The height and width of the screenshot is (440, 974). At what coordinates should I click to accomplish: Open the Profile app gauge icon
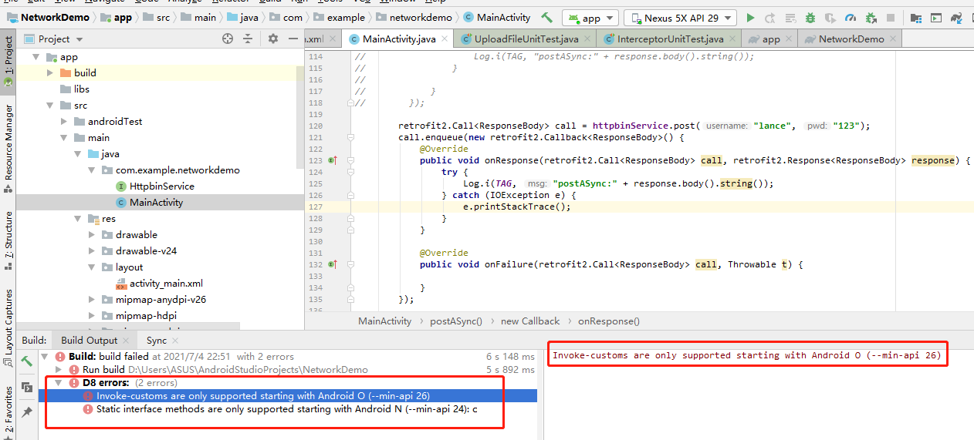(x=851, y=17)
